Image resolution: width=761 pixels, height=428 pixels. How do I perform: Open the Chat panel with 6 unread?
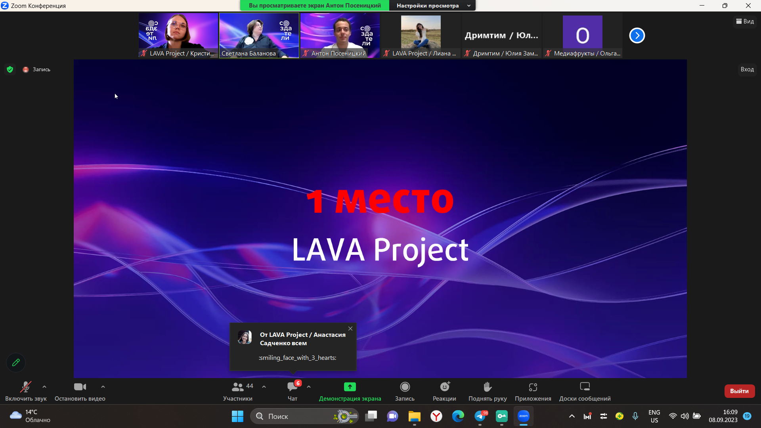(x=293, y=387)
